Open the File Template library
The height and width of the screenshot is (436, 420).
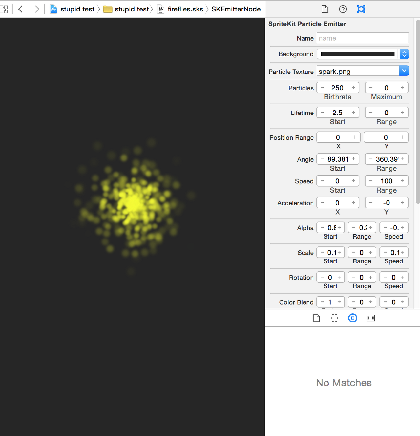click(316, 318)
